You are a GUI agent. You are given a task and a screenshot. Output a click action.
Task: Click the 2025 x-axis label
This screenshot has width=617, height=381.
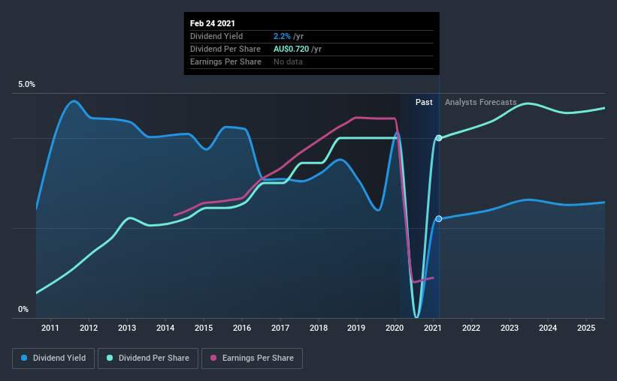tap(586, 328)
